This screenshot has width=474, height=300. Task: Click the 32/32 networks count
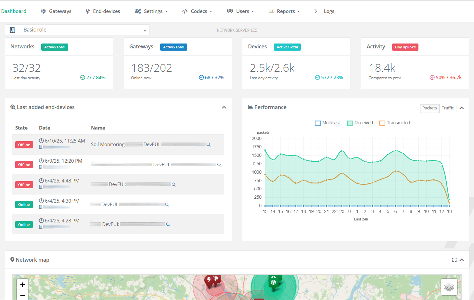tap(27, 68)
